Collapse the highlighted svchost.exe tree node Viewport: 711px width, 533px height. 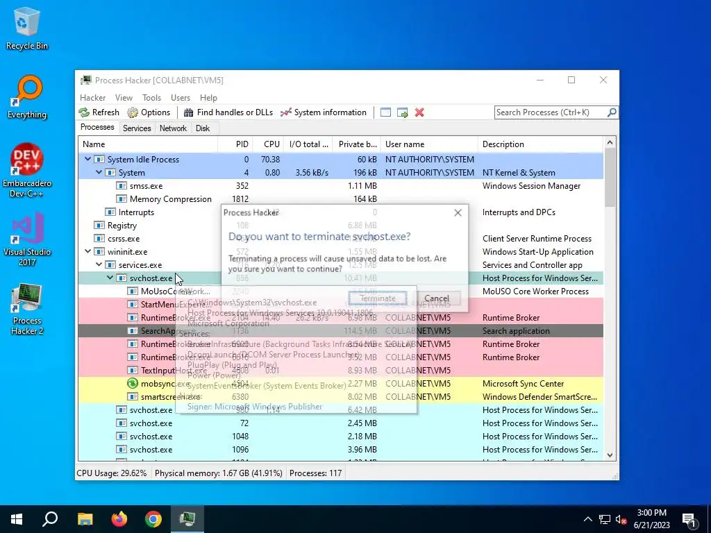point(110,278)
